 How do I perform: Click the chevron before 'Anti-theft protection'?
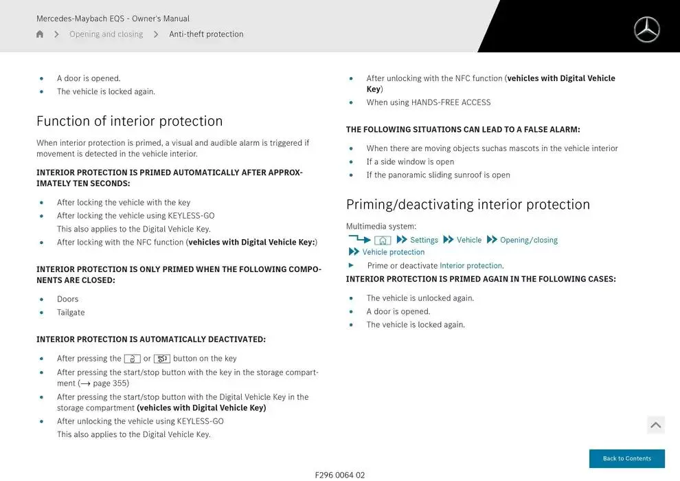click(x=156, y=34)
